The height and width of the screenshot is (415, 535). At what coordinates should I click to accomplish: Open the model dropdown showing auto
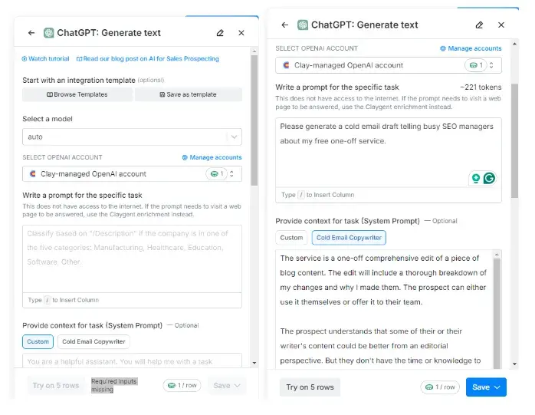click(x=132, y=137)
